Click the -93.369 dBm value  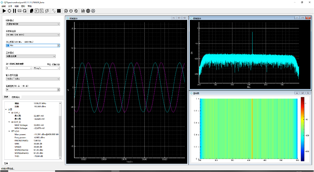(x=40, y=107)
